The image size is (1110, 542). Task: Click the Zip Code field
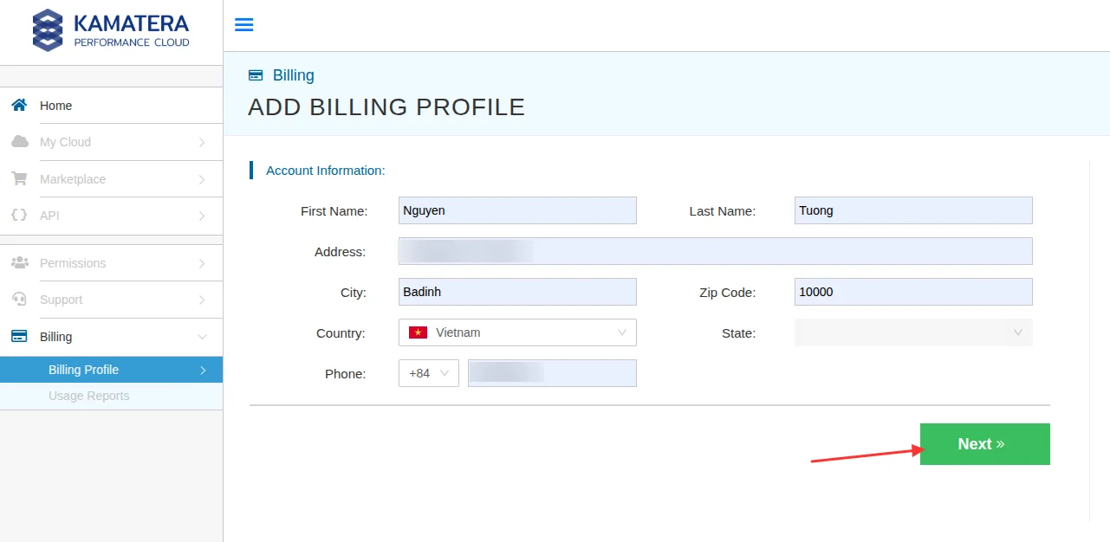(913, 292)
